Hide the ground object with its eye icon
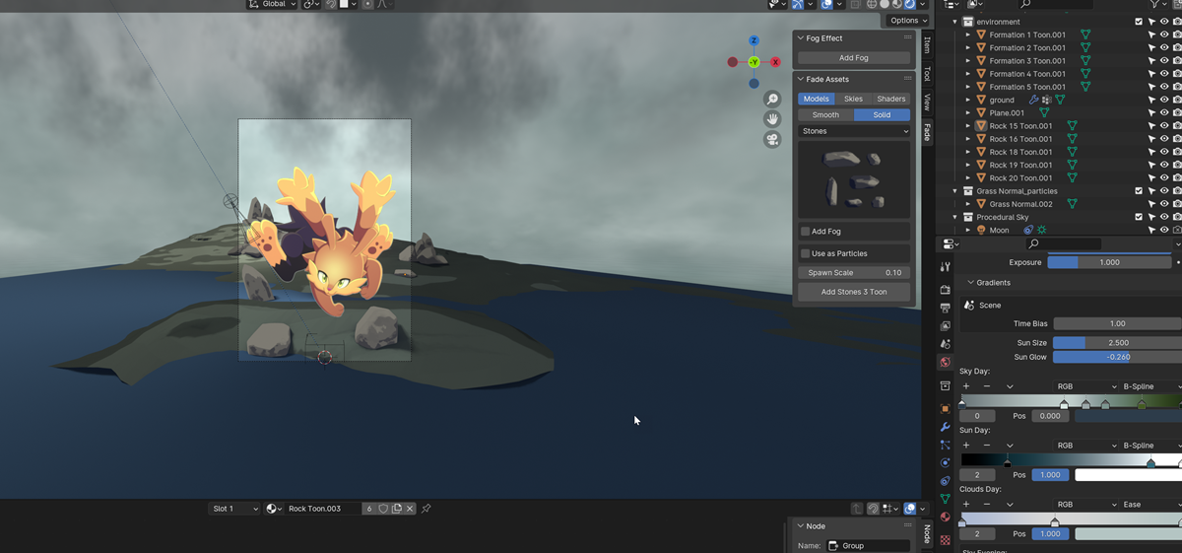Viewport: 1182px width, 553px height. click(x=1164, y=100)
